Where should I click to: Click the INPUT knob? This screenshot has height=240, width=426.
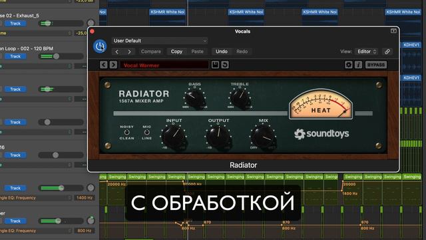pos(174,136)
